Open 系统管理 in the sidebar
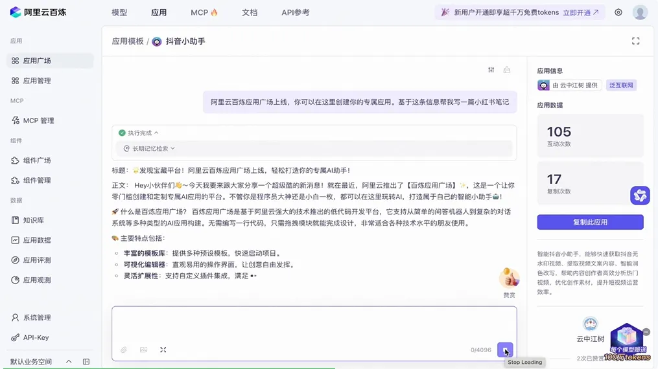 point(50,317)
